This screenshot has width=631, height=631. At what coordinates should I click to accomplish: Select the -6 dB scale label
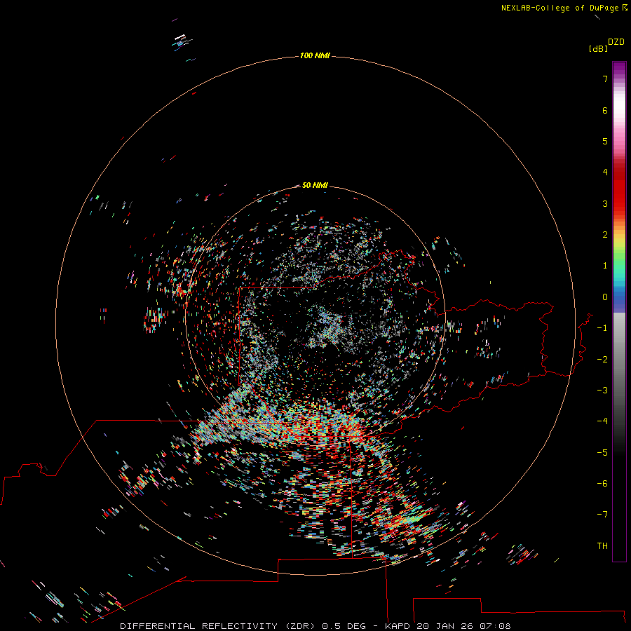pos(602,484)
